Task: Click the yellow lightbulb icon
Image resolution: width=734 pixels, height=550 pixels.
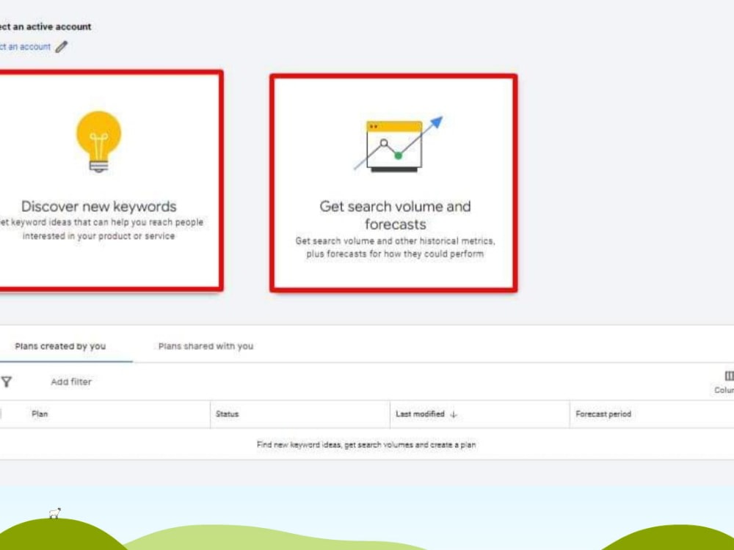Action: pos(99,142)
